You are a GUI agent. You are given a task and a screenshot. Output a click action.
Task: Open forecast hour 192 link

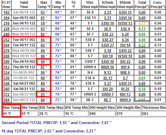pyautogui.click(x=6, y=12)
